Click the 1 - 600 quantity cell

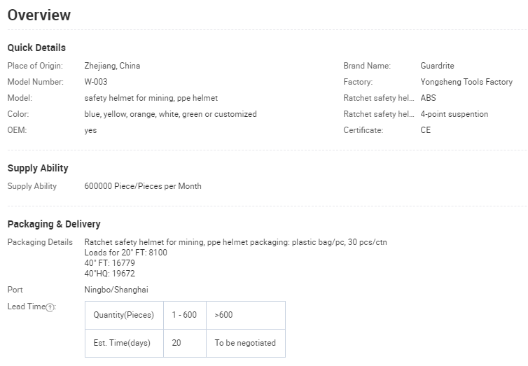coord(184,315)
